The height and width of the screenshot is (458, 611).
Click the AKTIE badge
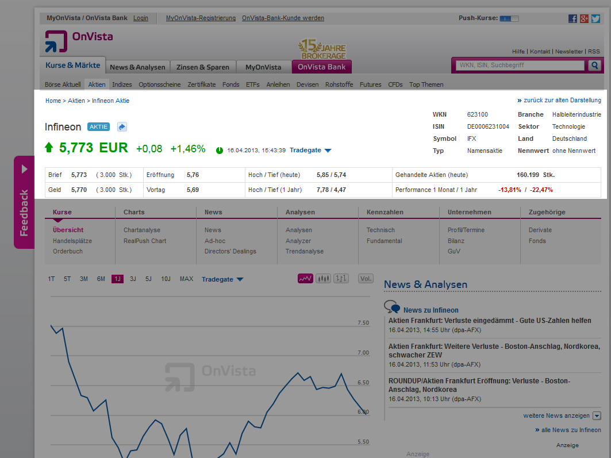99,127
